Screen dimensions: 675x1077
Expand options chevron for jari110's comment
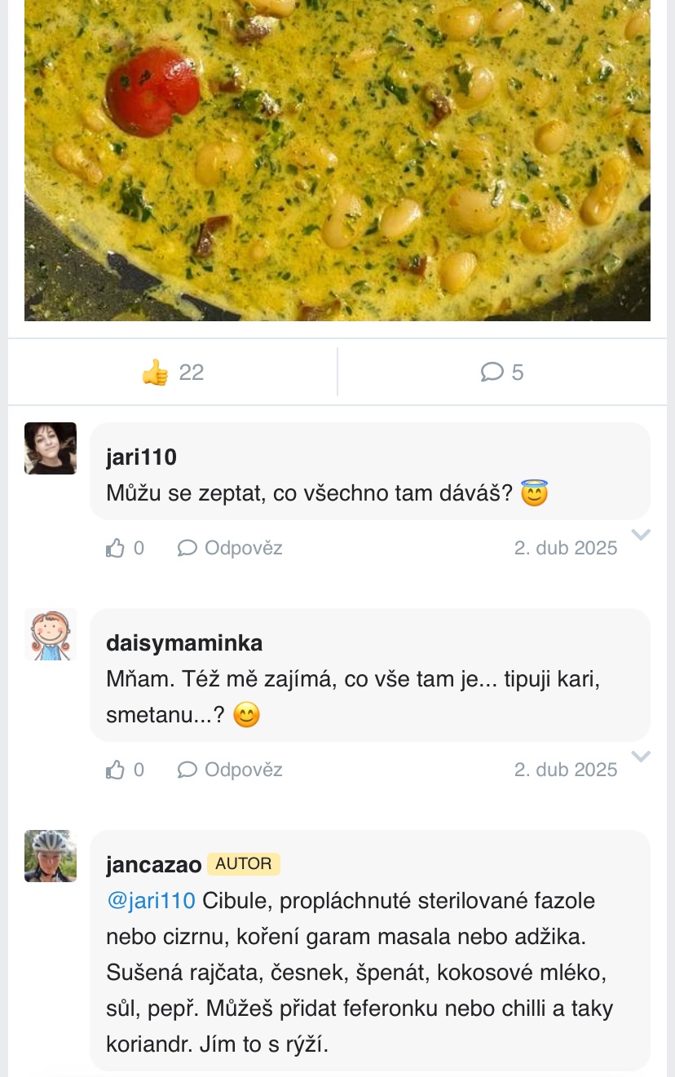pyautogui.click(x=642, y=535)
